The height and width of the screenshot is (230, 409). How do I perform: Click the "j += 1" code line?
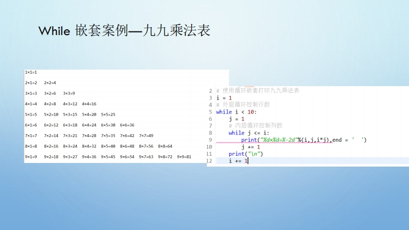click(x=250, y=146)
